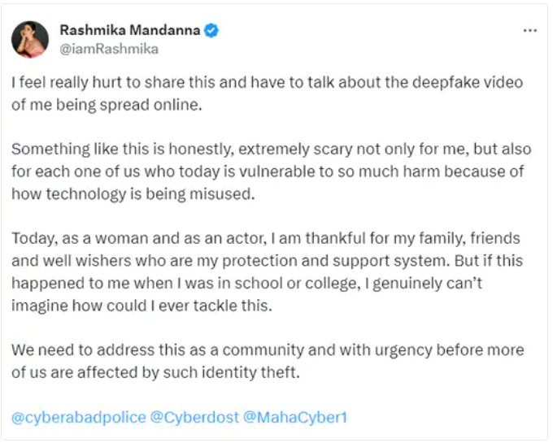The image size is (553, 447).
Task: Open the @Cyberdost mention
Action: pyautogui.click(x=194, y=418)
